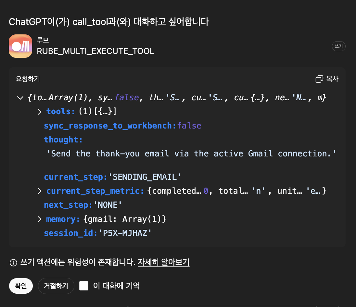
Task: Click the 요청하기 section heading
Action: [28, 79]
